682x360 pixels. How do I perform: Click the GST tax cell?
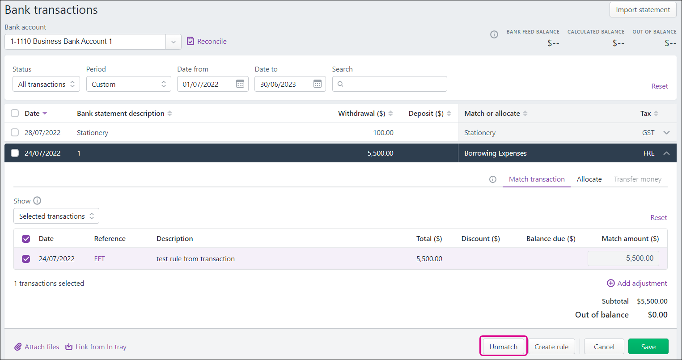(x=648, y=132)
